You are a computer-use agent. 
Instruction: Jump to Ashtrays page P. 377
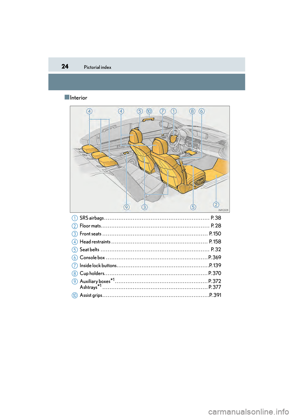215,287
